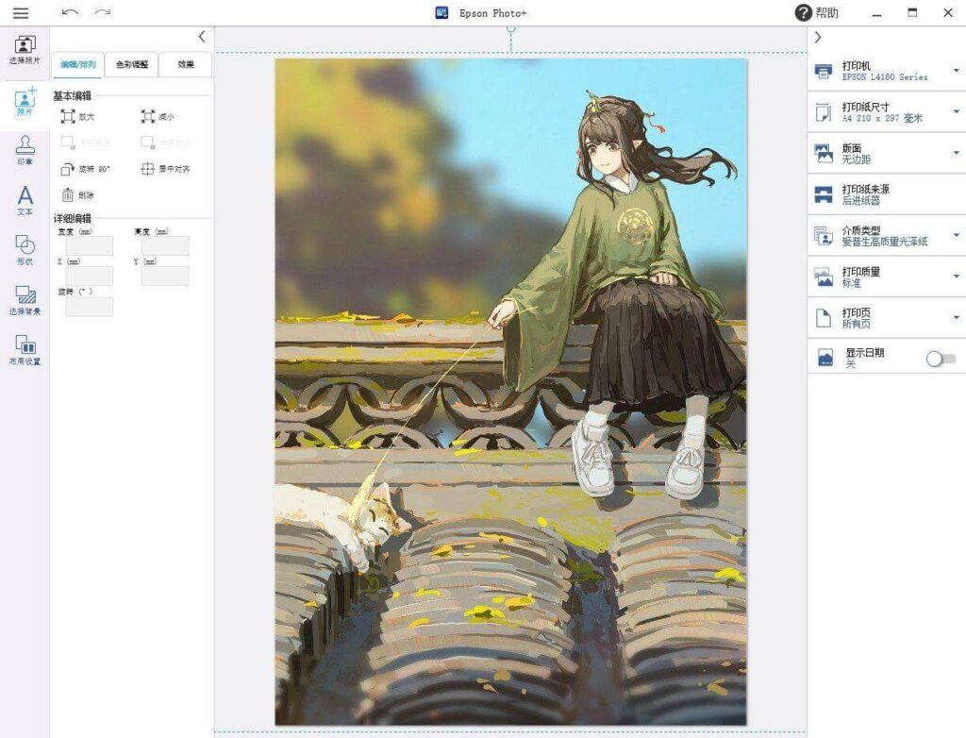The width and height of the screenshot is (966, 738).
Task: Open 选择背景 (Select Background)
Action: [x=25, y=300]
